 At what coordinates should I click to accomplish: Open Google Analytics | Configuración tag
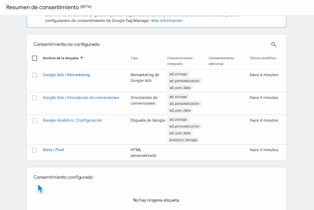[73, 120]
